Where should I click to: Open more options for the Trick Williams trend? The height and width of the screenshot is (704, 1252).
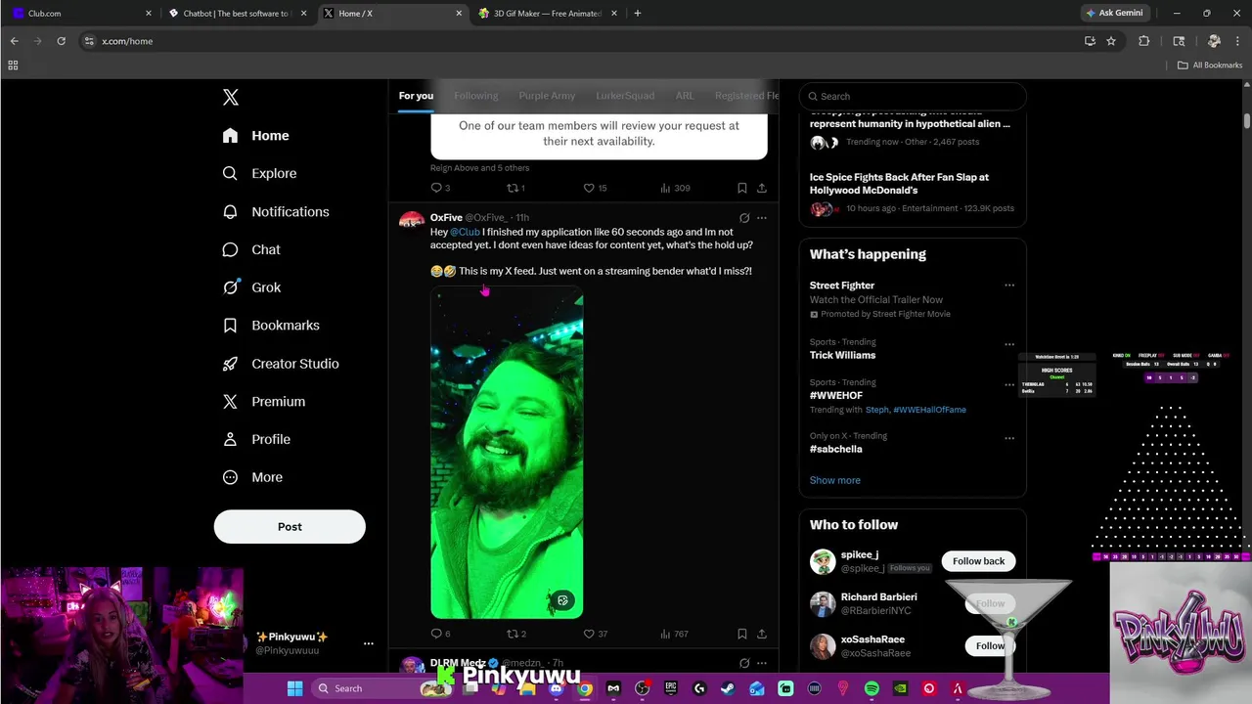[1009, 344]
